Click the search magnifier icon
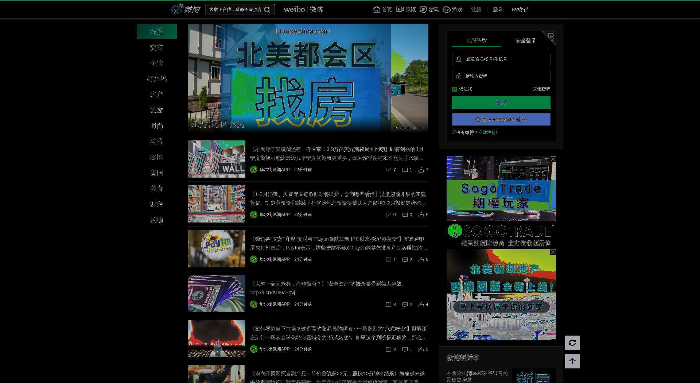Screen dimensions: 700x383 267,10
